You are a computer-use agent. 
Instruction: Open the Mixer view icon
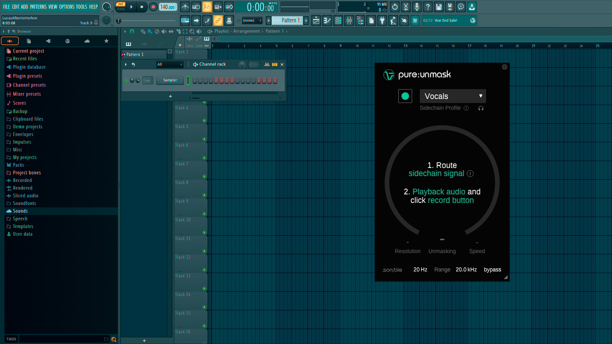(x=349, y=20)
